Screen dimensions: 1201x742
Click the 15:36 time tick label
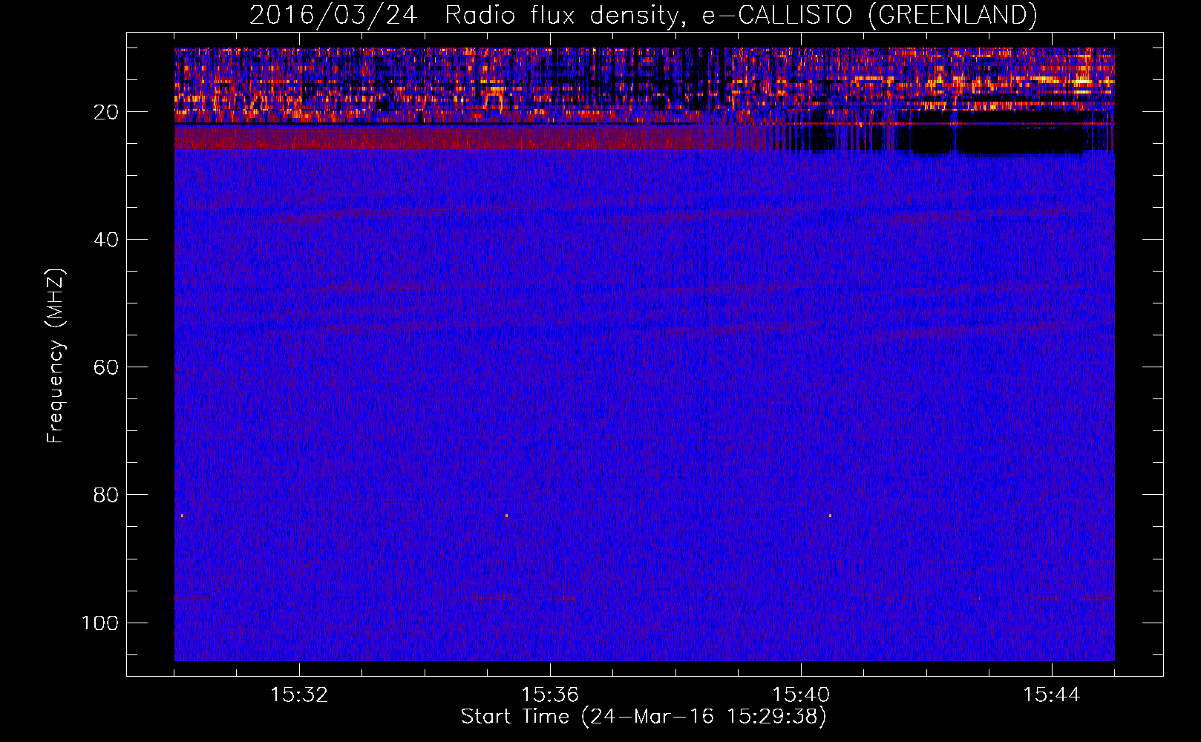[x=550, y=695]
